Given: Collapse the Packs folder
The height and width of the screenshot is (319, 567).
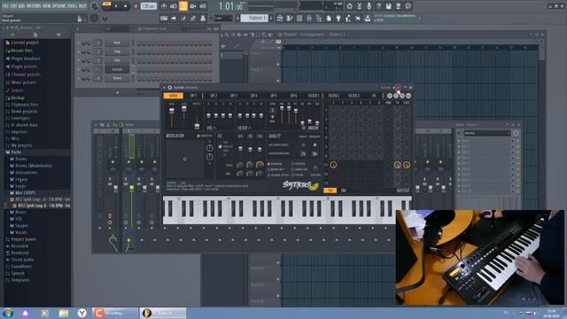Looking at the screenshot, I should pyautogui.click(x=16, y=152).
